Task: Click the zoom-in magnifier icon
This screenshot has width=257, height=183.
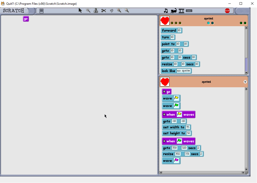Action: (119, 11)
